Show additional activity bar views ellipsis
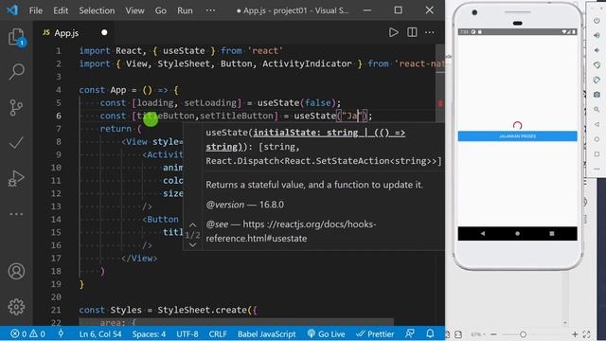Screen dimensions: 606x341 (16, 214)
